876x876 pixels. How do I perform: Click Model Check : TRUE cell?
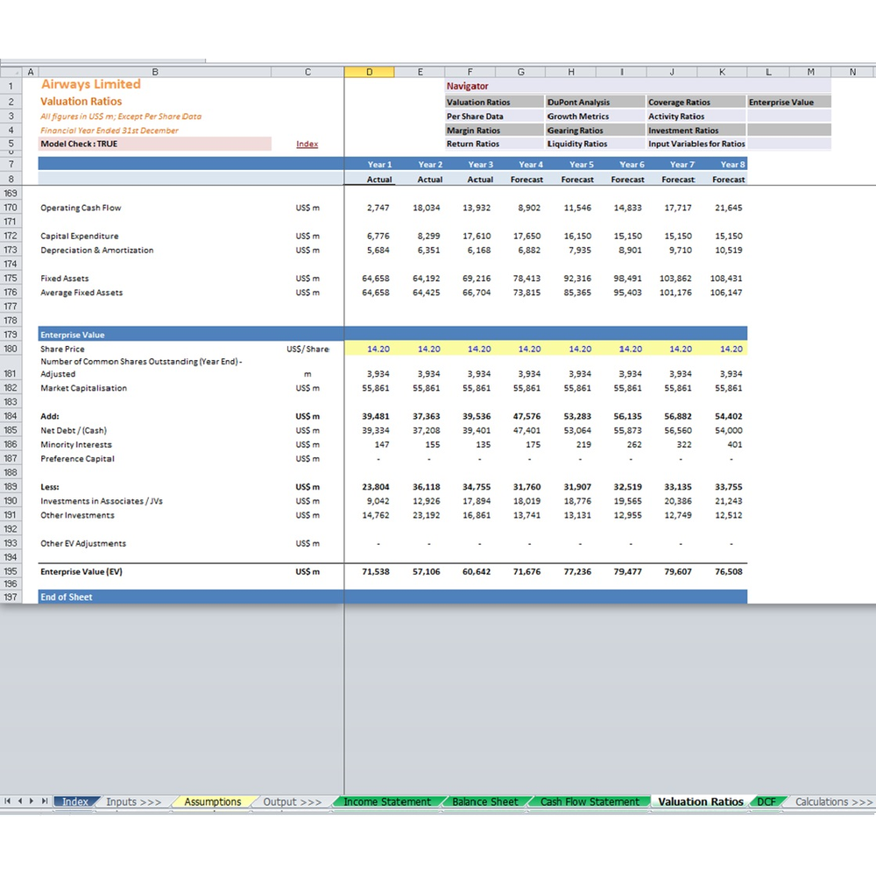coord(155,144)
